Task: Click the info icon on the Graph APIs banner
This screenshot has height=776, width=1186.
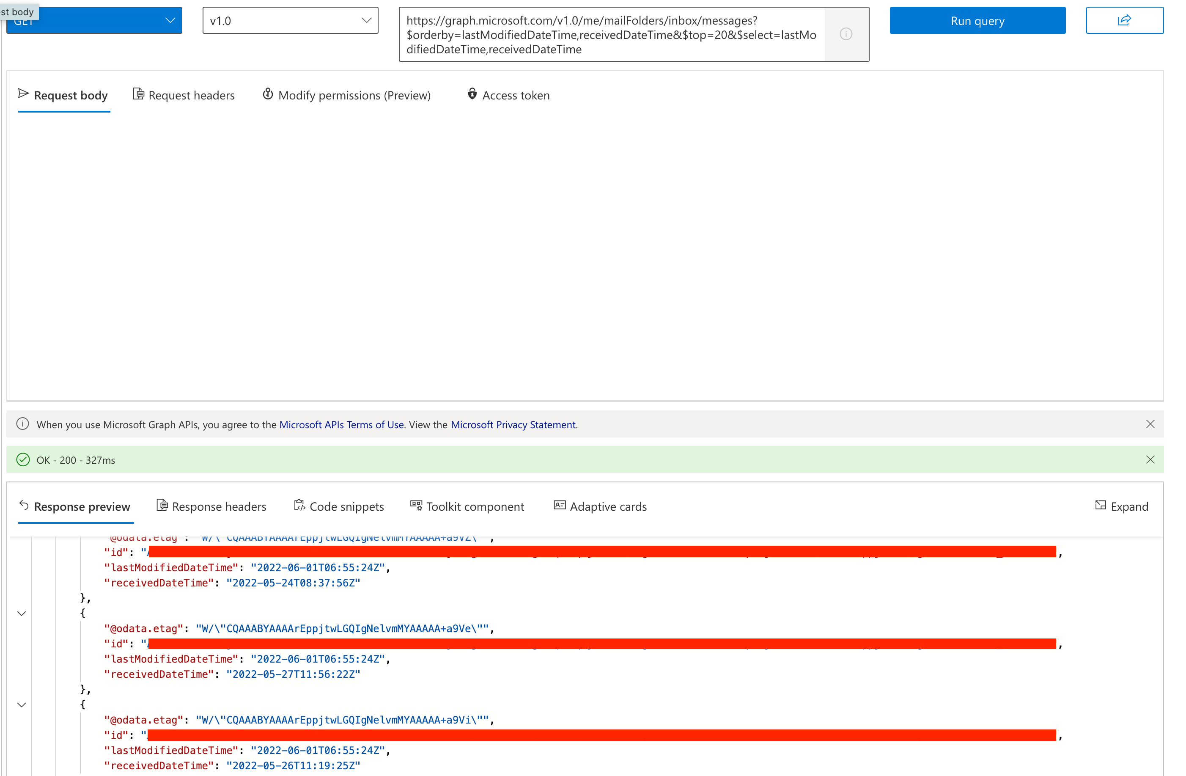Action: 22,424
